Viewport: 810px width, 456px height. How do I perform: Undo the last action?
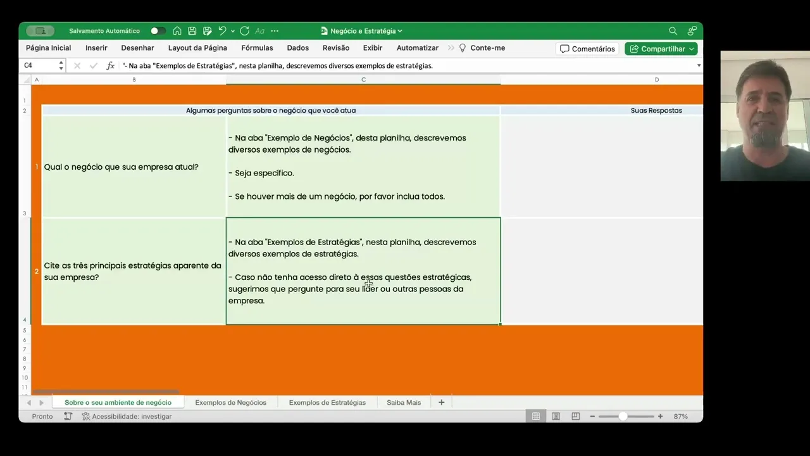point(222,31)
